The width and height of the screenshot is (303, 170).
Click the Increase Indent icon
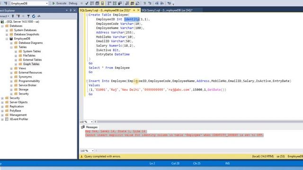(x=162, y=3)
